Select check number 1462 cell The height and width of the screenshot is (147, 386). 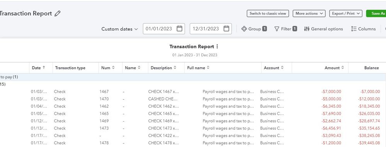click(x=104, y=106)
